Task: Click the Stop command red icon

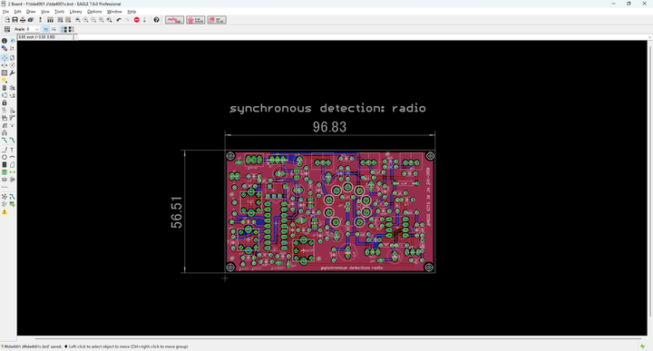Action: pyautogui.click(x=137, y=20)
